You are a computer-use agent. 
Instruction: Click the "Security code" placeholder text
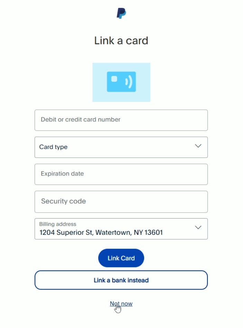pyautogui.click(x=63, y=201)
